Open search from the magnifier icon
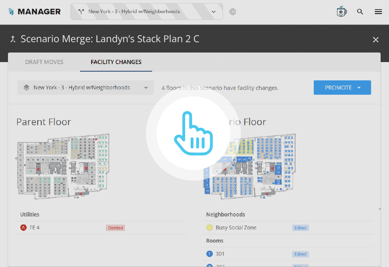 (360, 12)
